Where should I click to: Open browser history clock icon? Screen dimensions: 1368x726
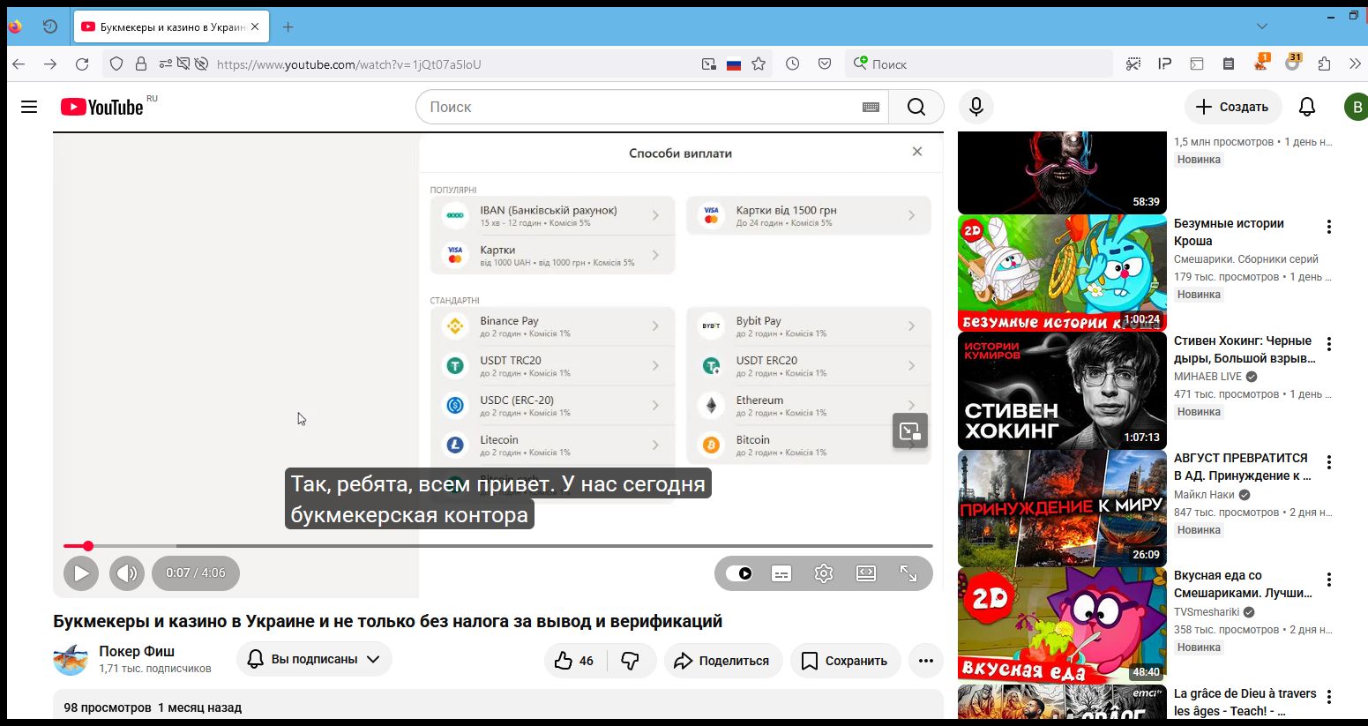[793, 64]
